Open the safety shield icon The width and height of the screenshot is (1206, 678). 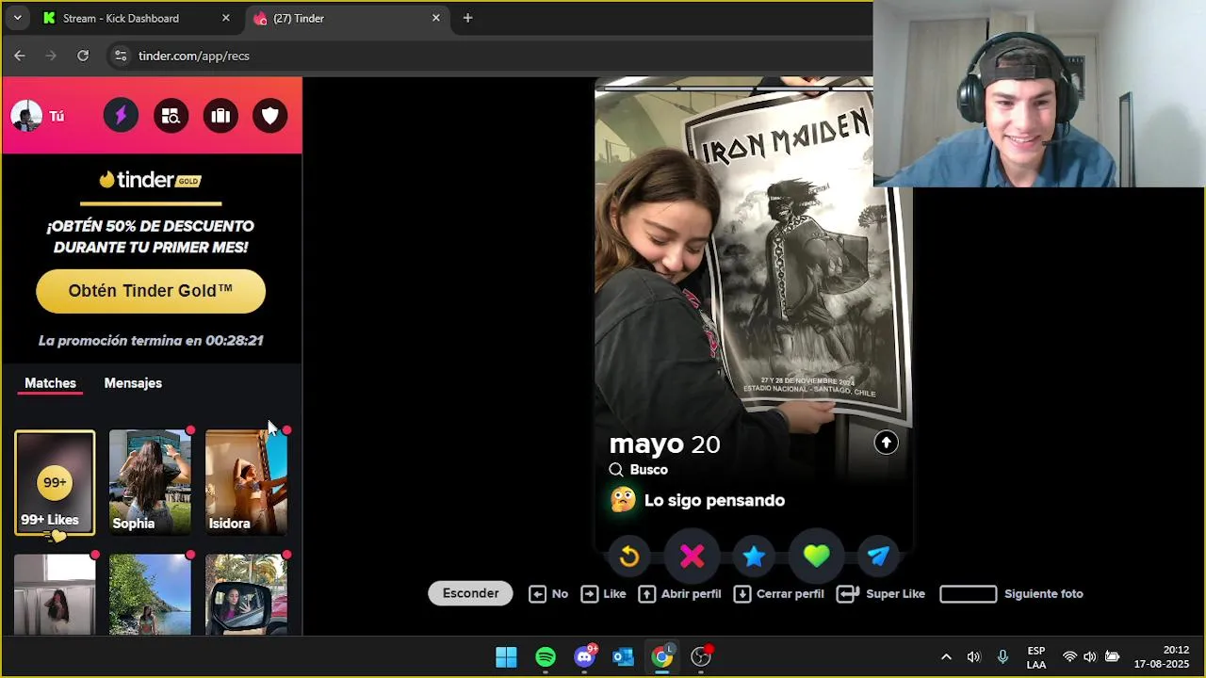pos(270,116)
